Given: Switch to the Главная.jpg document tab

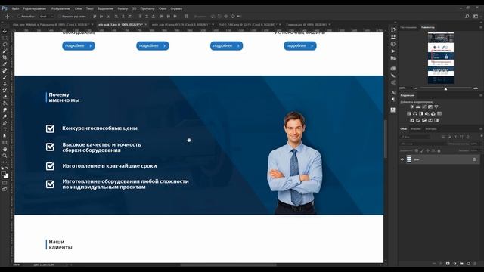Looking at the screenshot, I should pos(306,24).
